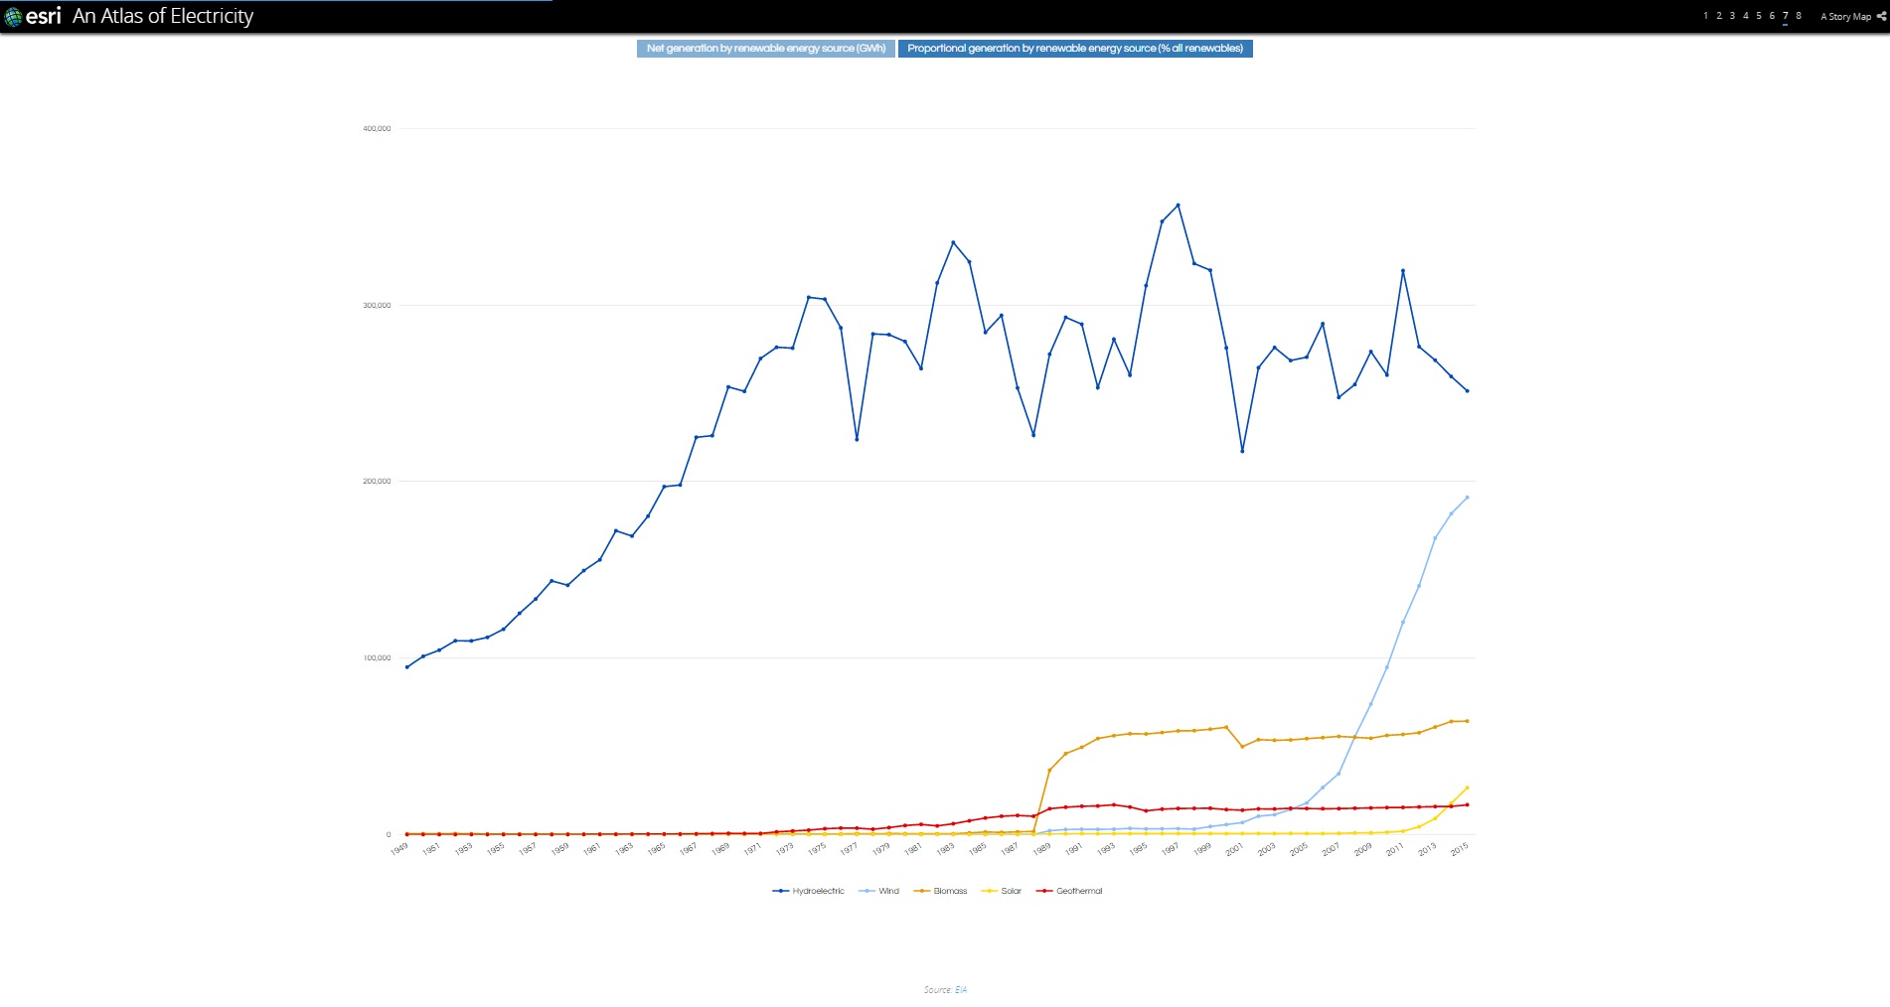Toggle Wind series in legend
Image resolution: width=1890 pixels, height=1007 pixels.
[x=879, y=891]
